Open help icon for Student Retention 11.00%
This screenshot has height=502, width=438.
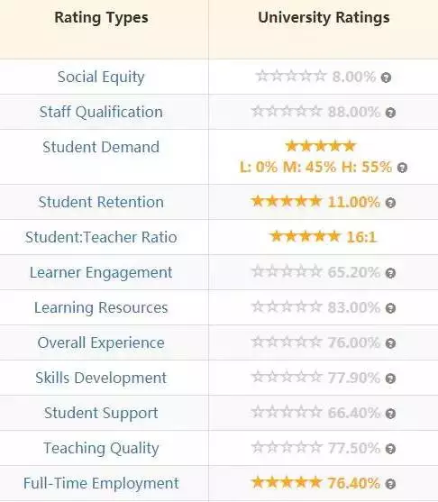tap(390, 203)
